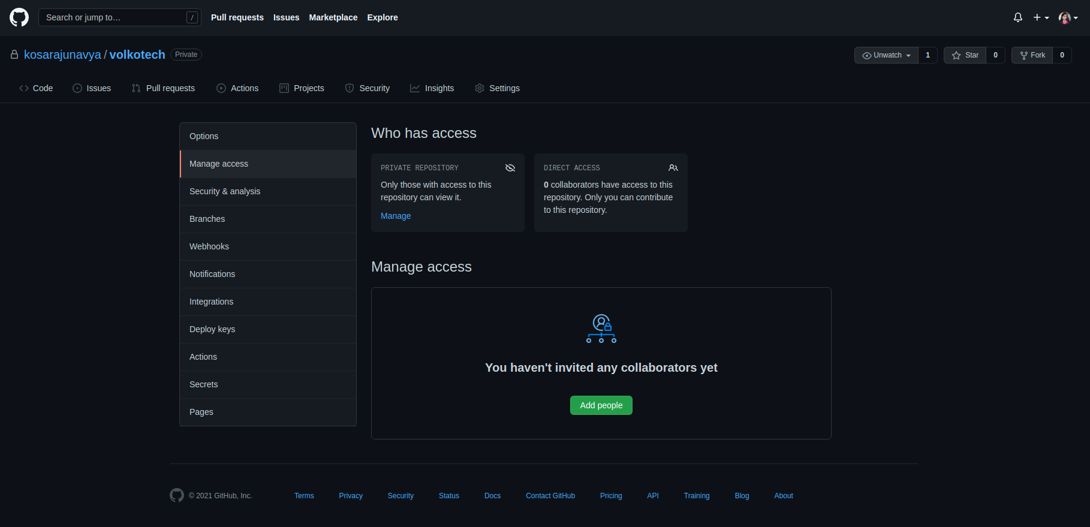Focus the Search or jump to field

point(114,17)
